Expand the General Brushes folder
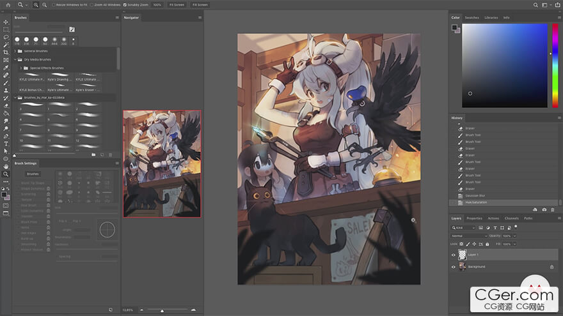The image size is (563, 316). (15, 51)
